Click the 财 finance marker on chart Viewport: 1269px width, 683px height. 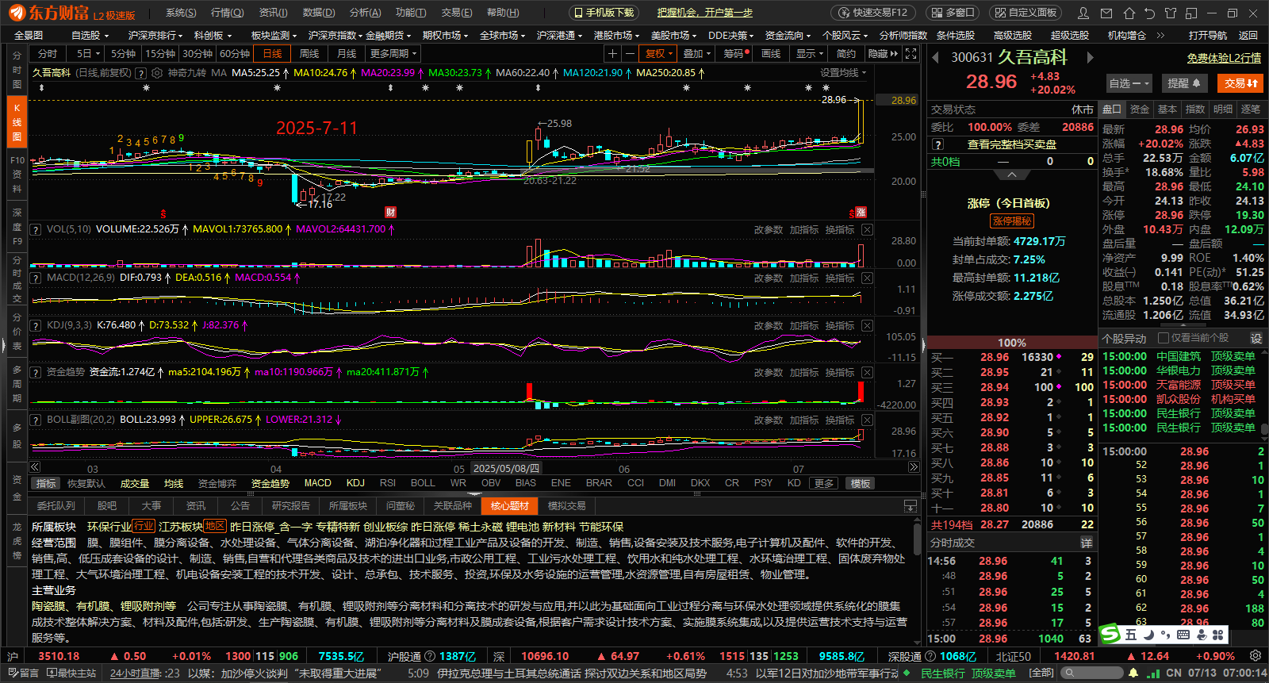pyautogui.click(x=390, y=212)
